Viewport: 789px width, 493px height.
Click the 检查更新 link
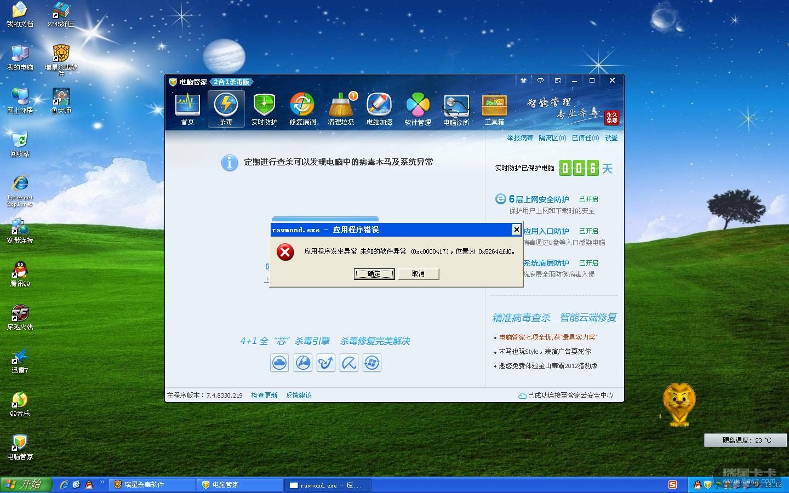(264, 395)
